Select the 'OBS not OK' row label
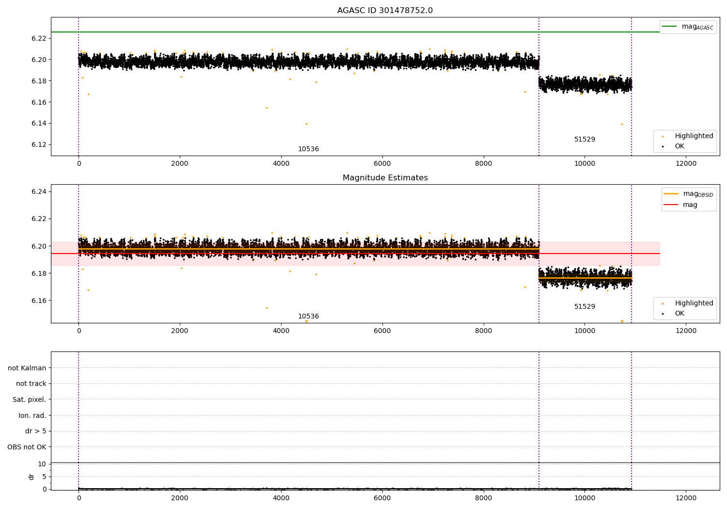The width and height of the screenshot is (727, 509). pyautogui.click(x=27, y=447)
